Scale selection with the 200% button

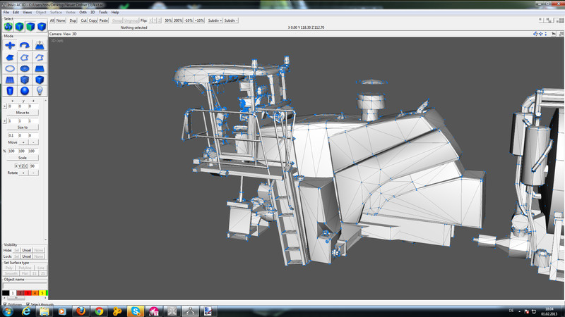click(178, 20)
